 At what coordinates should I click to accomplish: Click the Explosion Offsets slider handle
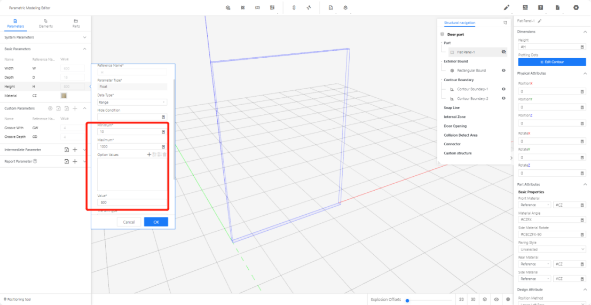pyautogui.click(x=407, y=300)
